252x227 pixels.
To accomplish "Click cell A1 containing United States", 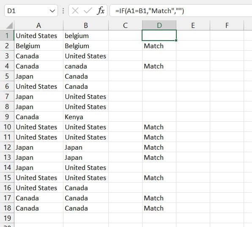I will (x=39, y=36).
